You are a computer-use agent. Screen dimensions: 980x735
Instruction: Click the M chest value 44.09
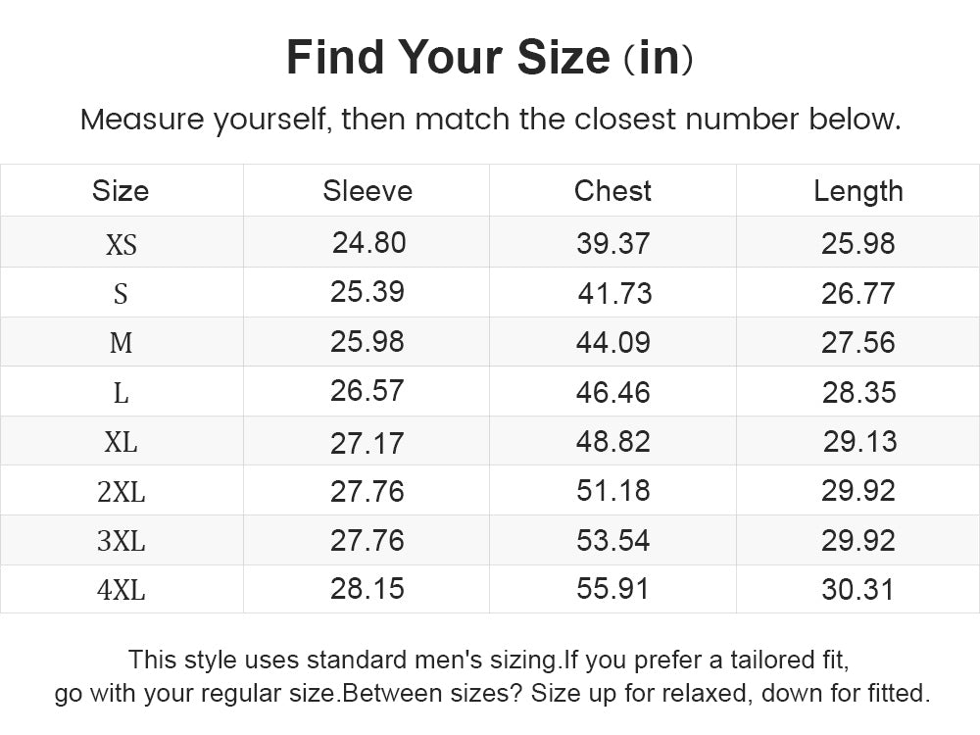point(613,342)
